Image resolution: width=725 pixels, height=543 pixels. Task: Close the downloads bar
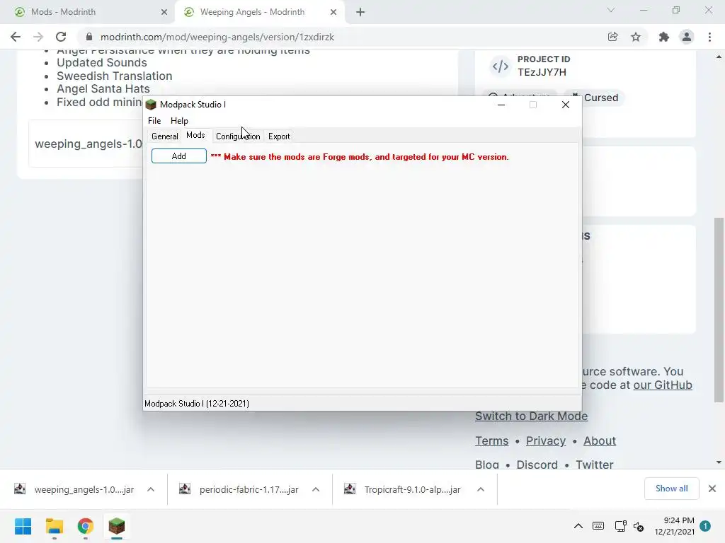pos(712,489)
